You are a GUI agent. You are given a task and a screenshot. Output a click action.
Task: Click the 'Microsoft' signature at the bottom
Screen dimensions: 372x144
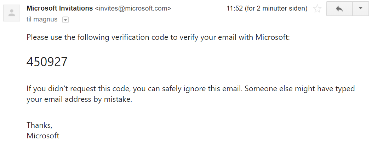point(43,136)
